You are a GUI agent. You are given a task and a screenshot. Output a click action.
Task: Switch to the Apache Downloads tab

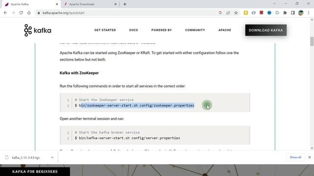90,4
